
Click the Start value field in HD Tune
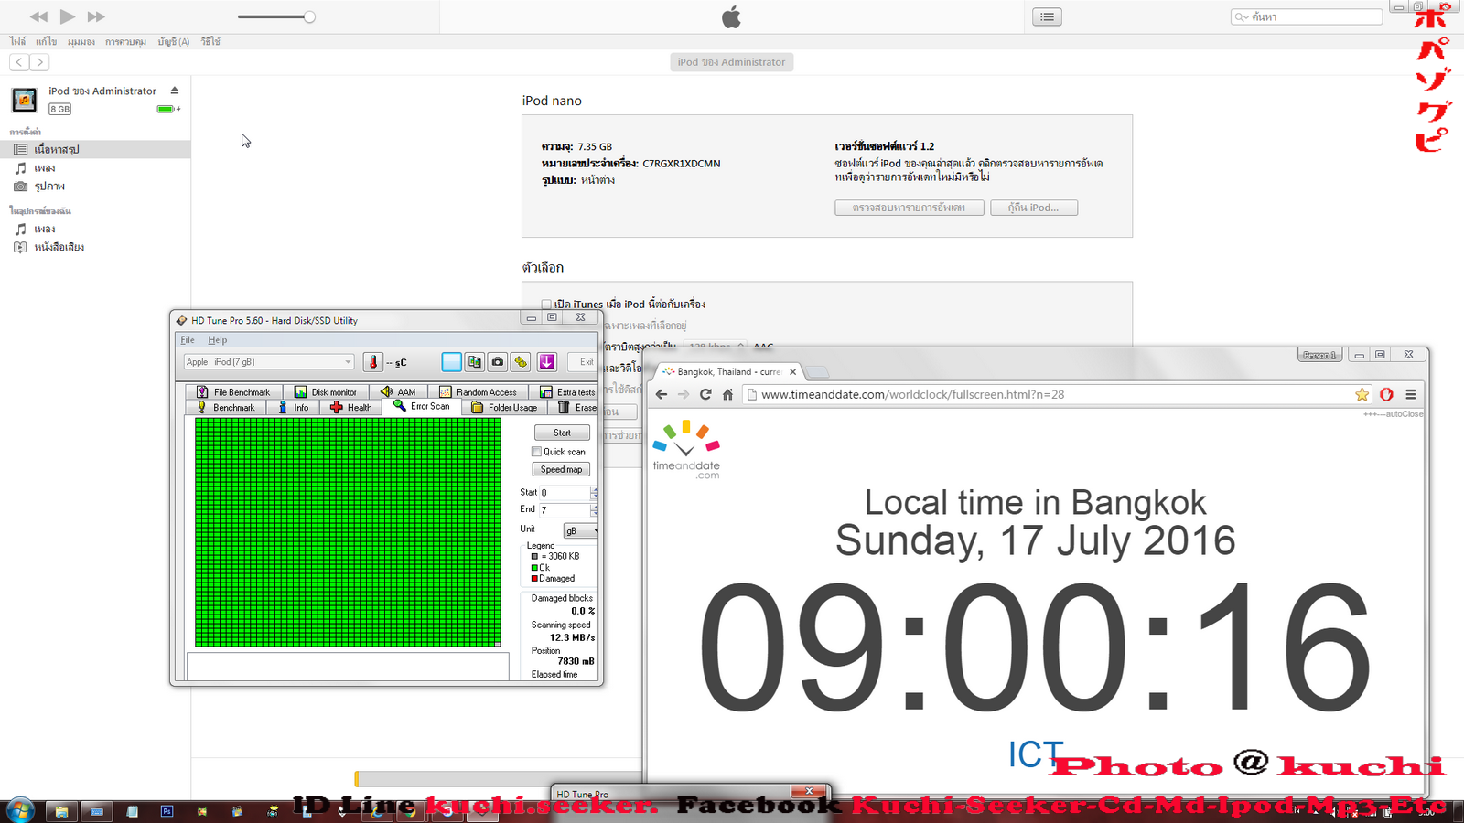click(565, 493)
